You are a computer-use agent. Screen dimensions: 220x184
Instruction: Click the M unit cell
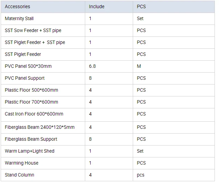139,66
